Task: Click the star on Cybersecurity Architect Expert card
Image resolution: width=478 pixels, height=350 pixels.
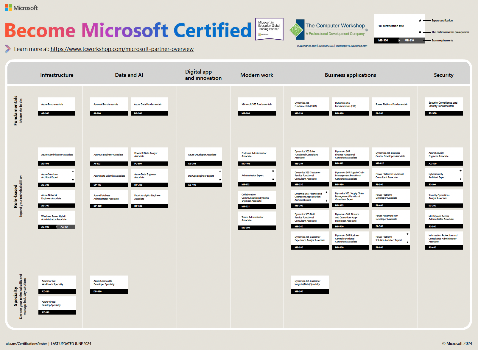Action: [x=460, y=171]
